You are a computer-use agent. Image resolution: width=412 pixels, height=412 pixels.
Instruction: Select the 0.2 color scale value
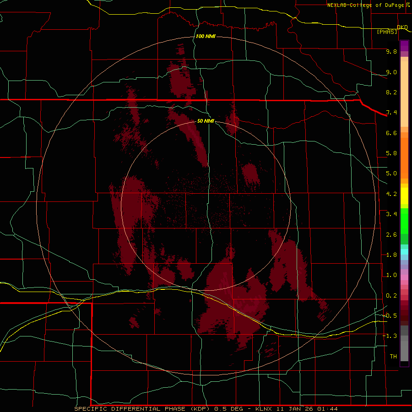click(x=391, y=296)
